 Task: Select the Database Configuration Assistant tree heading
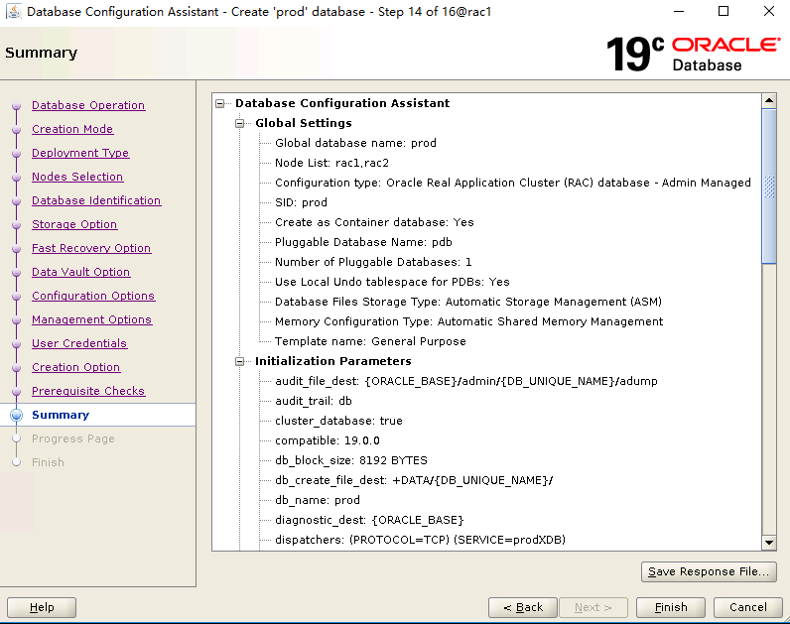tap(342, 103)
